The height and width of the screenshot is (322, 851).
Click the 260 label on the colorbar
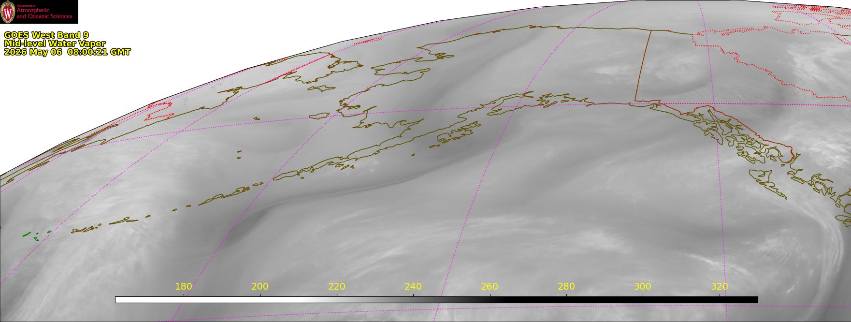click(490, 286)
